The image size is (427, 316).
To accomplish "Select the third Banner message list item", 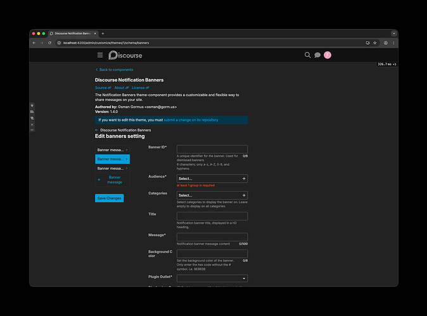I will [x=113, y=169].
